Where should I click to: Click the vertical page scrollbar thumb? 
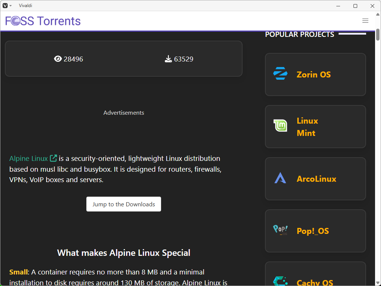click(x=378, y=35)
